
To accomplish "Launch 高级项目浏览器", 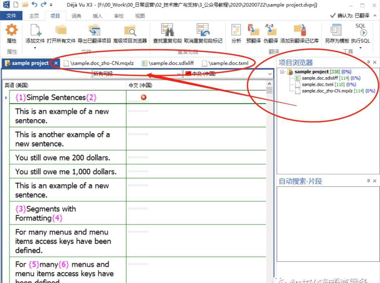I will point(130,34).
